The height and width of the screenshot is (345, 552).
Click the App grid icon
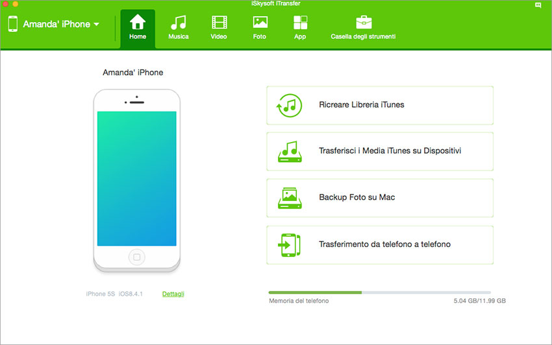(x=300, y=22)
